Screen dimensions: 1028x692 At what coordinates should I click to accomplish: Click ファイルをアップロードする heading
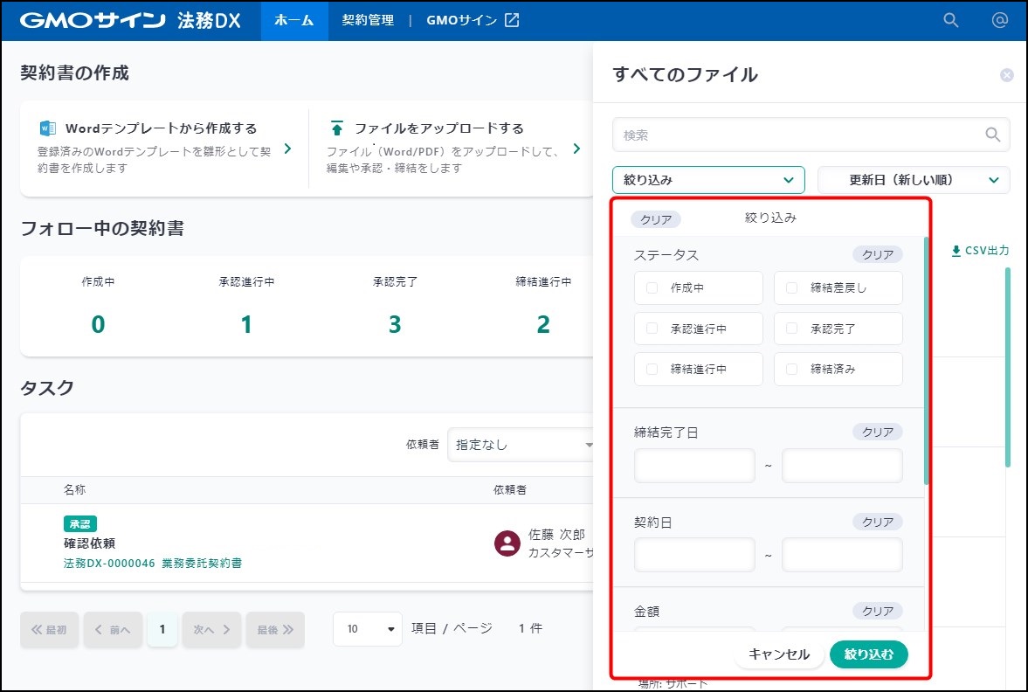439,128
